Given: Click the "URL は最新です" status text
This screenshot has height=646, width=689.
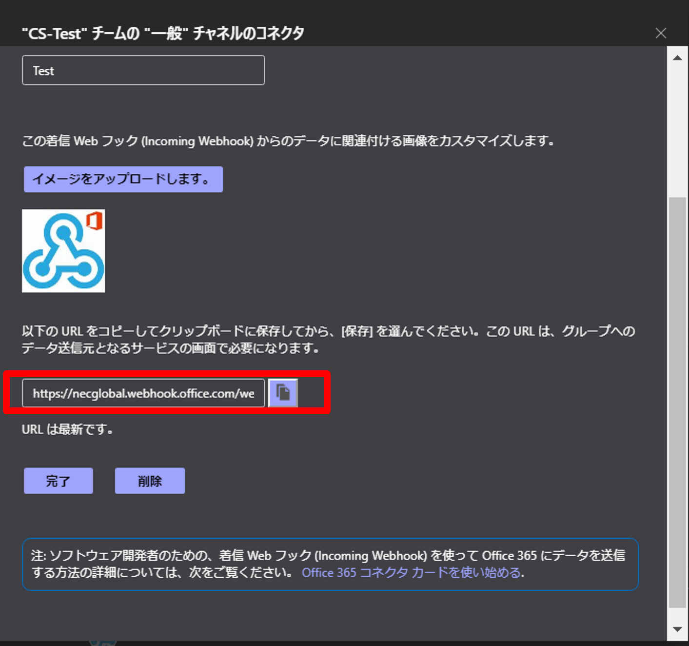Looking at the screenshot, I should point(68,430).
